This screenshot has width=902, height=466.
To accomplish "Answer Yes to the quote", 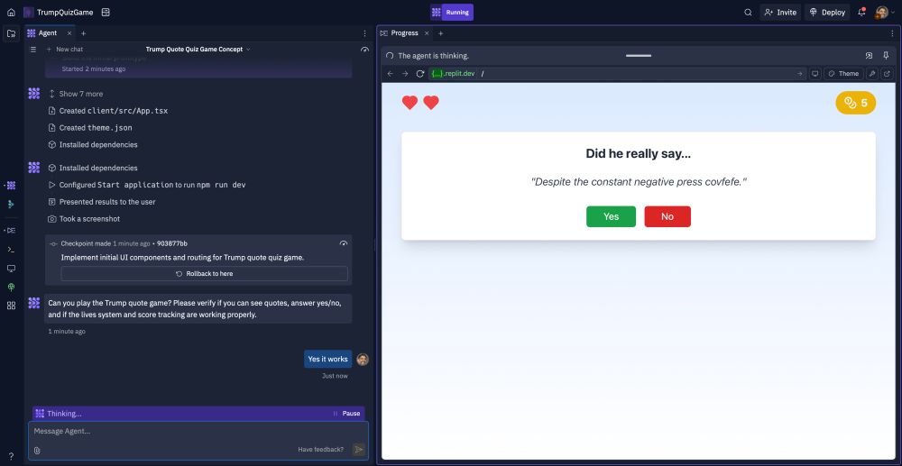I will coord(611,216).
